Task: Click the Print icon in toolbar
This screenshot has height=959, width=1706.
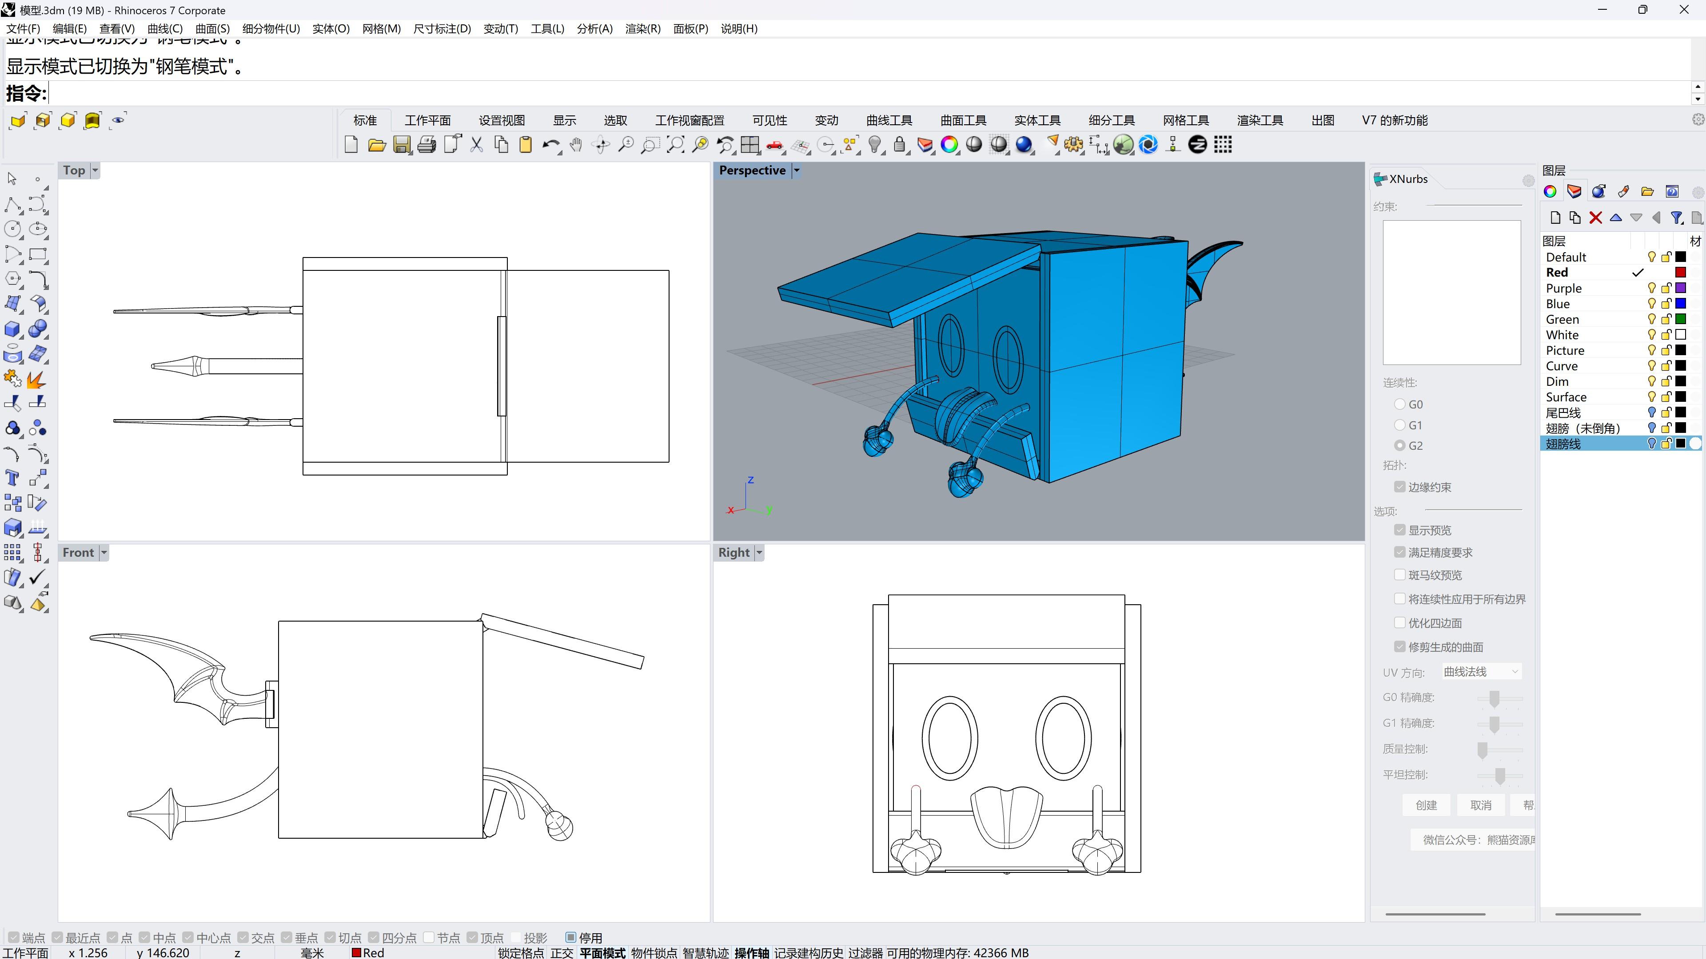Action: pyautogui.click(x=426, y=145)
